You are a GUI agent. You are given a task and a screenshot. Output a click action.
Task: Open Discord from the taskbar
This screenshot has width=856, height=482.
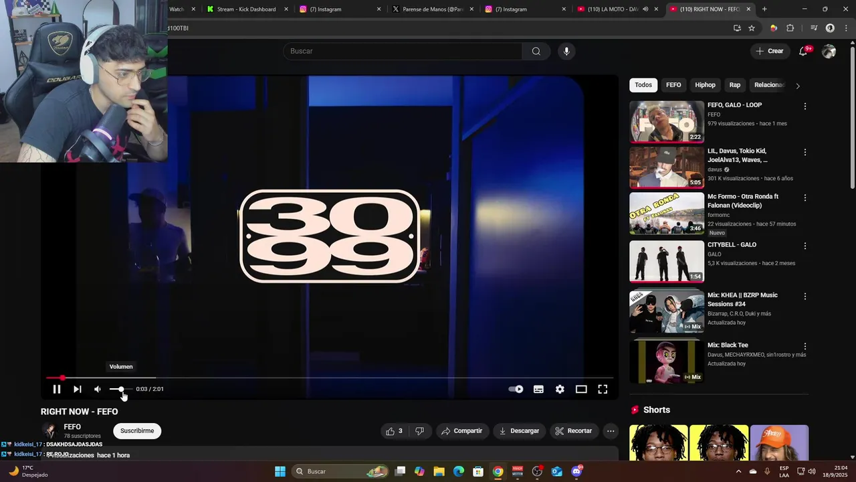tap(576, 471)
